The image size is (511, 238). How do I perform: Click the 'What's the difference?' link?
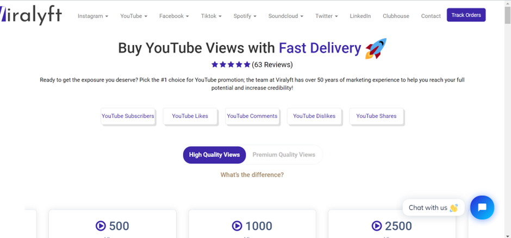point(252,175)
